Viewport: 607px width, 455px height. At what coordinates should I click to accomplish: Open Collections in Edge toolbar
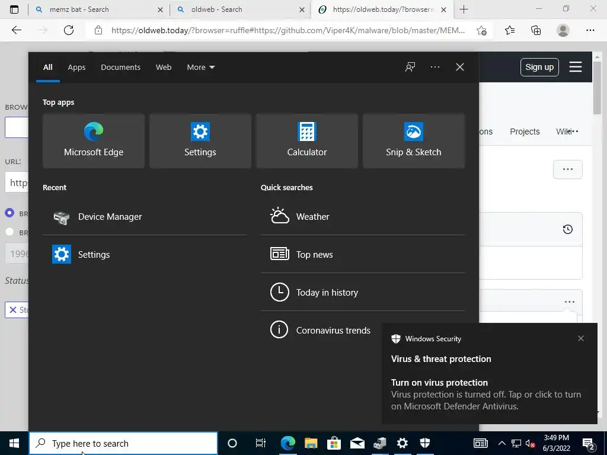tap(536, 30)
